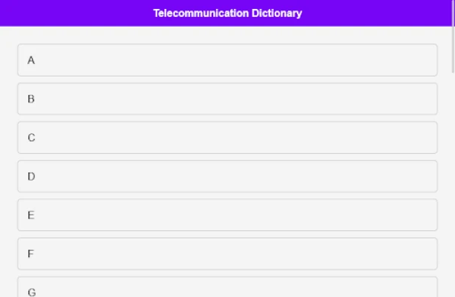The width and height of the screenshot is (455, 297).
Task: Expand the D dictionary section
Action: pyautogui.click(x=227, y=177)
